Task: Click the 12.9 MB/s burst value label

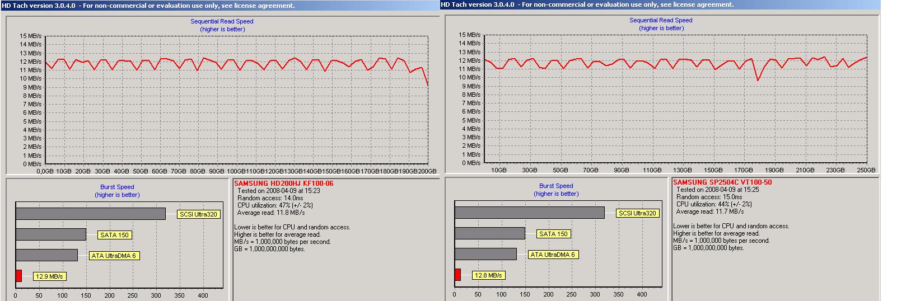Action: (x=49, y=276)
